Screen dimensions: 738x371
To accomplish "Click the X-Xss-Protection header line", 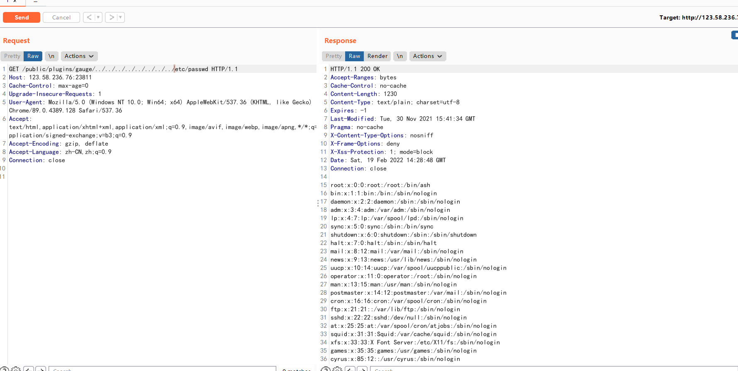I will [382, 152].
